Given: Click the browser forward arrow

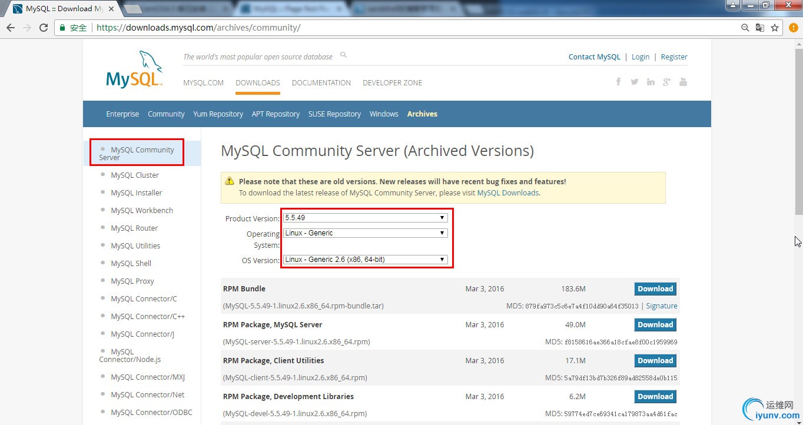Looking at the screenshot, I should [x=26, y=28].
